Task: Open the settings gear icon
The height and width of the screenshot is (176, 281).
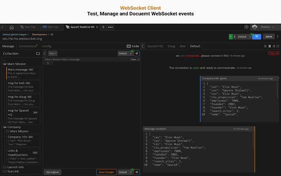Action: coord(246,27)
